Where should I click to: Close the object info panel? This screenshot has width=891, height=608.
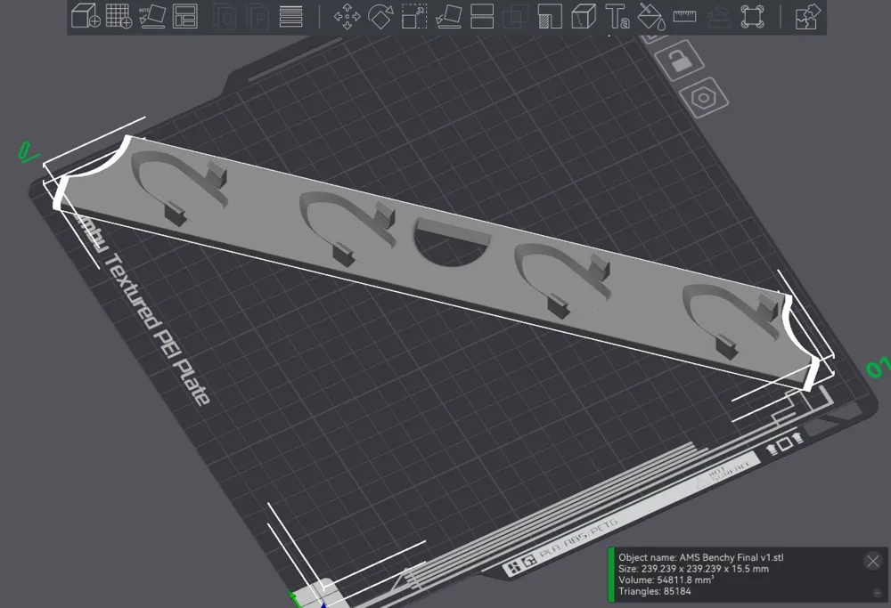(873, 562)
